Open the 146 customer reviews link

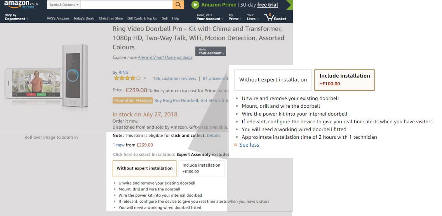point(174,78)
